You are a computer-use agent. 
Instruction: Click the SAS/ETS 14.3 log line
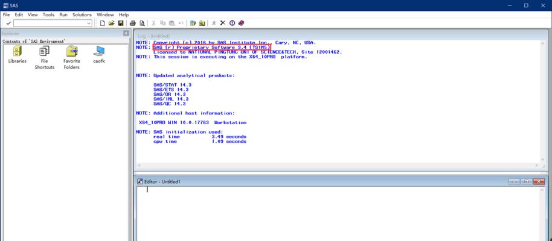pyautogui.click(x=171, y=90)
